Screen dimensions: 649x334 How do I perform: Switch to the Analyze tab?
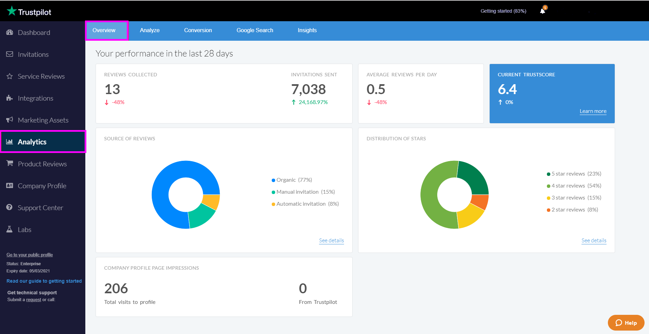click(150, 30)
